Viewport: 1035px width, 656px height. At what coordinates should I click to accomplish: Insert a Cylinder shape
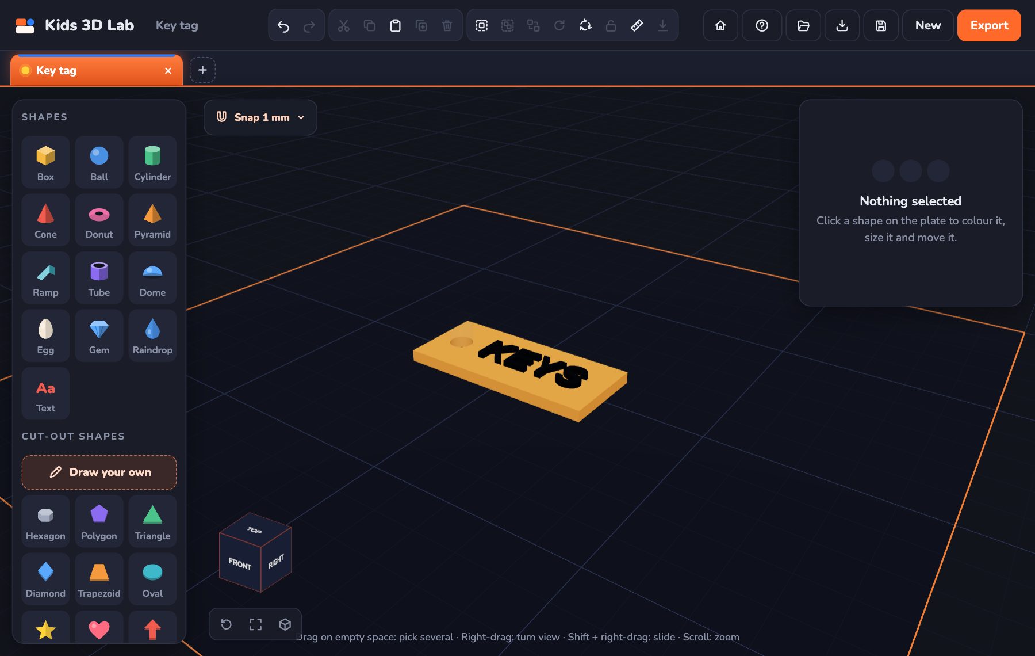(152, 162)
